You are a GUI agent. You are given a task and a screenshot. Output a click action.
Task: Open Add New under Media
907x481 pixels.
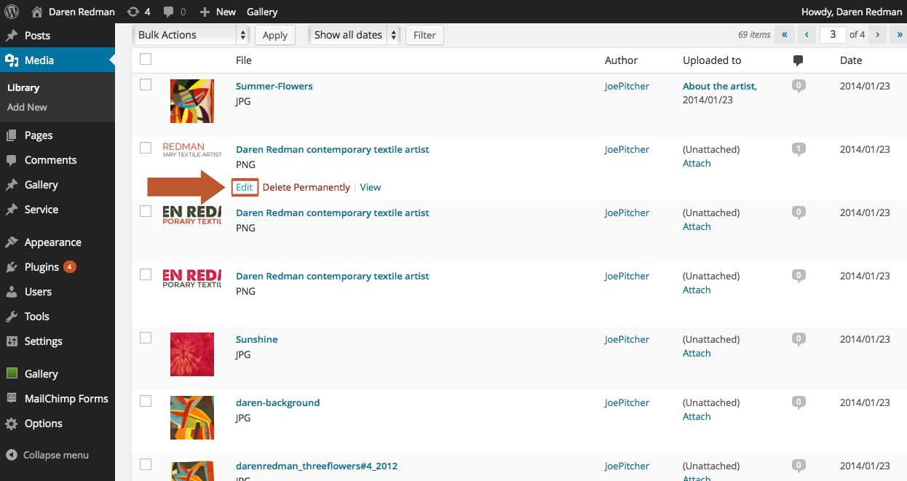pyautogui.click(x=27, y=107)
